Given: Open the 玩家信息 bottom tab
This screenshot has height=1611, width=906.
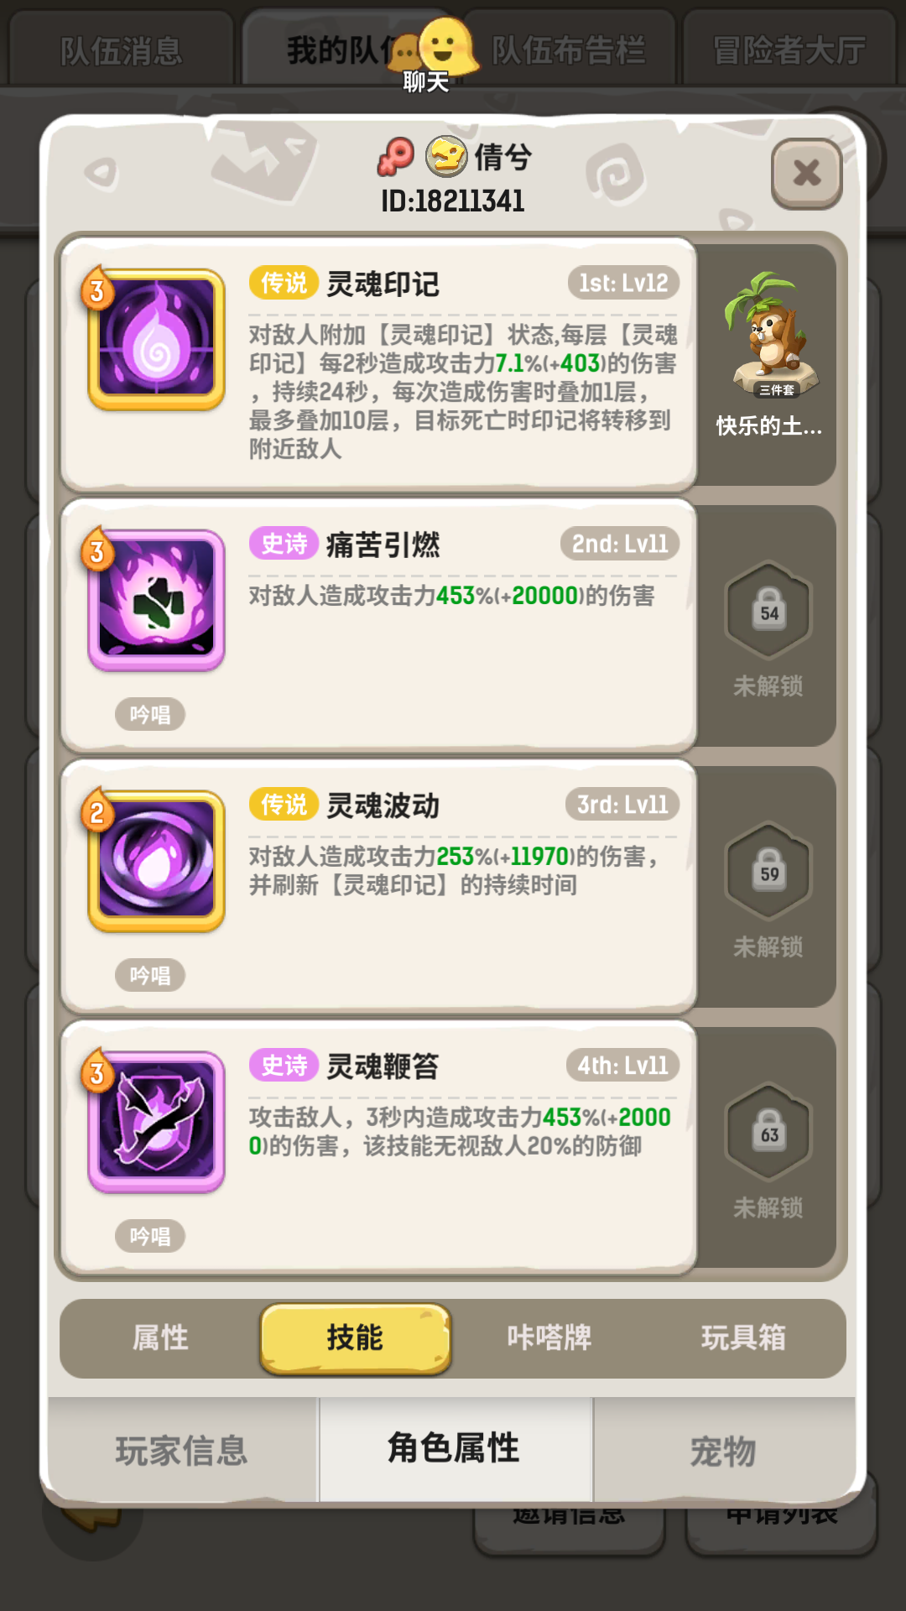Looking at the screenshot, I should point(182,1450).
